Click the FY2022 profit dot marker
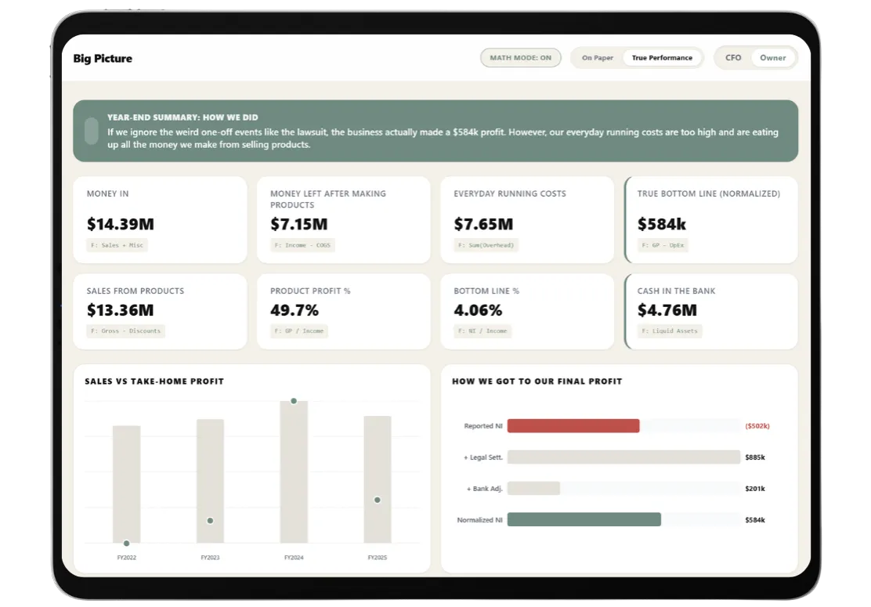Screen dimensions: 871x607 pyautogui.click(x=127, y=543)
